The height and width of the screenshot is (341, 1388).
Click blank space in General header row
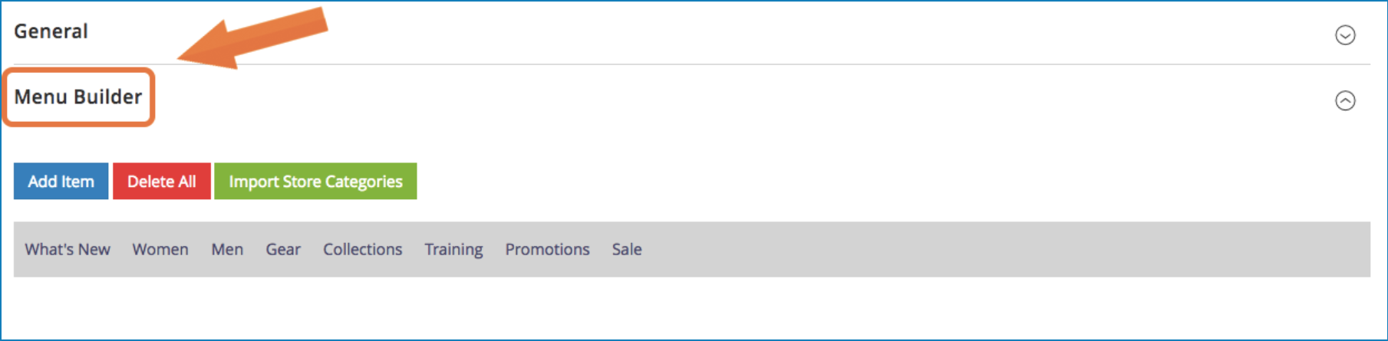coord(767,32)
